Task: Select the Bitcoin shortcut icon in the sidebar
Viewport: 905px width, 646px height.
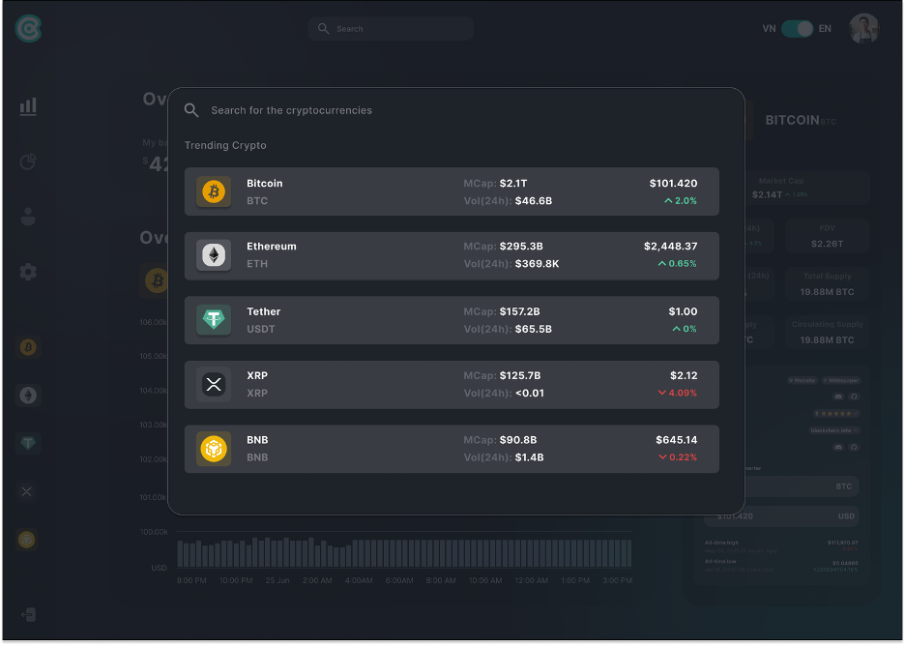Action: pyautogui.click(x=28, y=347)
